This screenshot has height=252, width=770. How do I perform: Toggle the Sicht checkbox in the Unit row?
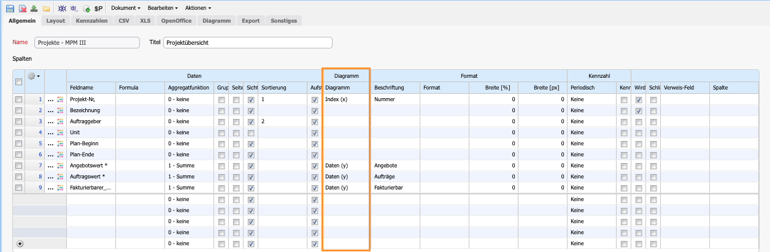pos(250,132)
